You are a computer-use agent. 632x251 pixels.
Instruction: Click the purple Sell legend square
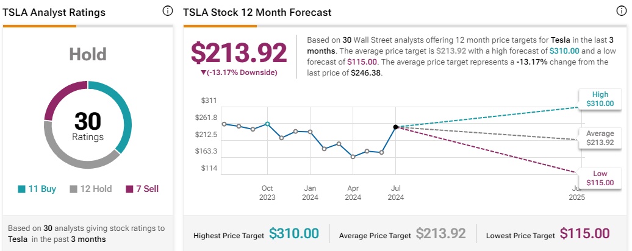(129, 189)
